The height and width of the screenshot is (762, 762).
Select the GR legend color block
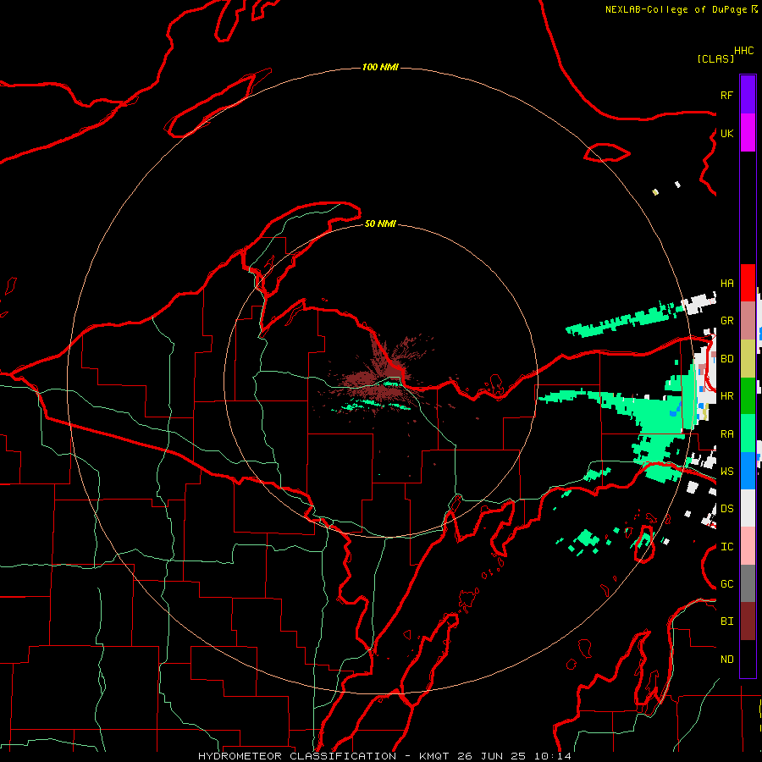point(748,320)
